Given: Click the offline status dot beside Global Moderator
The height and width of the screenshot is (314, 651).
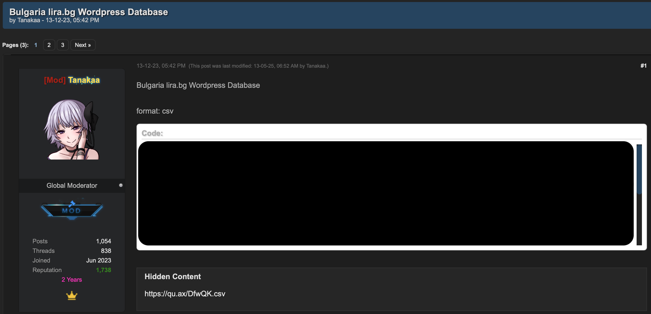Looking at the screenshot, I should pos(121,185).
